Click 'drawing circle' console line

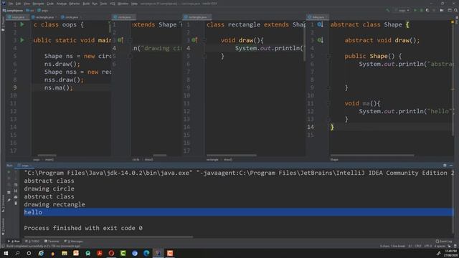(x=49, y=188)
